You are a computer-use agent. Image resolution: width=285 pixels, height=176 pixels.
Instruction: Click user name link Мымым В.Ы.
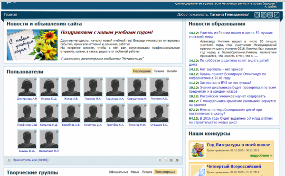27,151
